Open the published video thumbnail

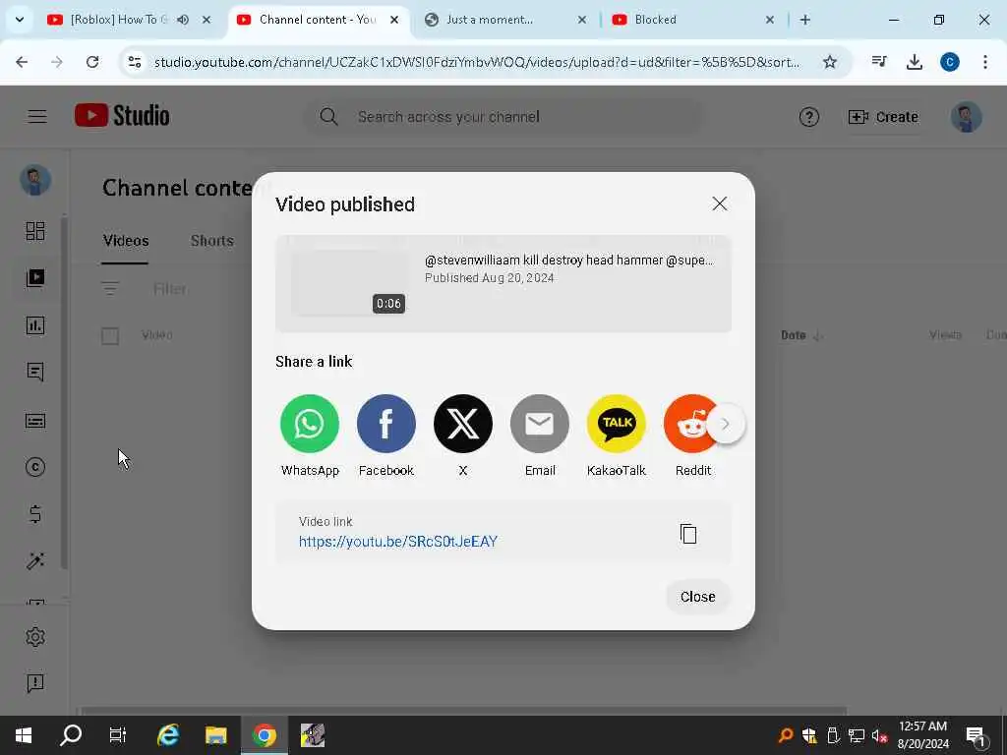tap(350, 283)
